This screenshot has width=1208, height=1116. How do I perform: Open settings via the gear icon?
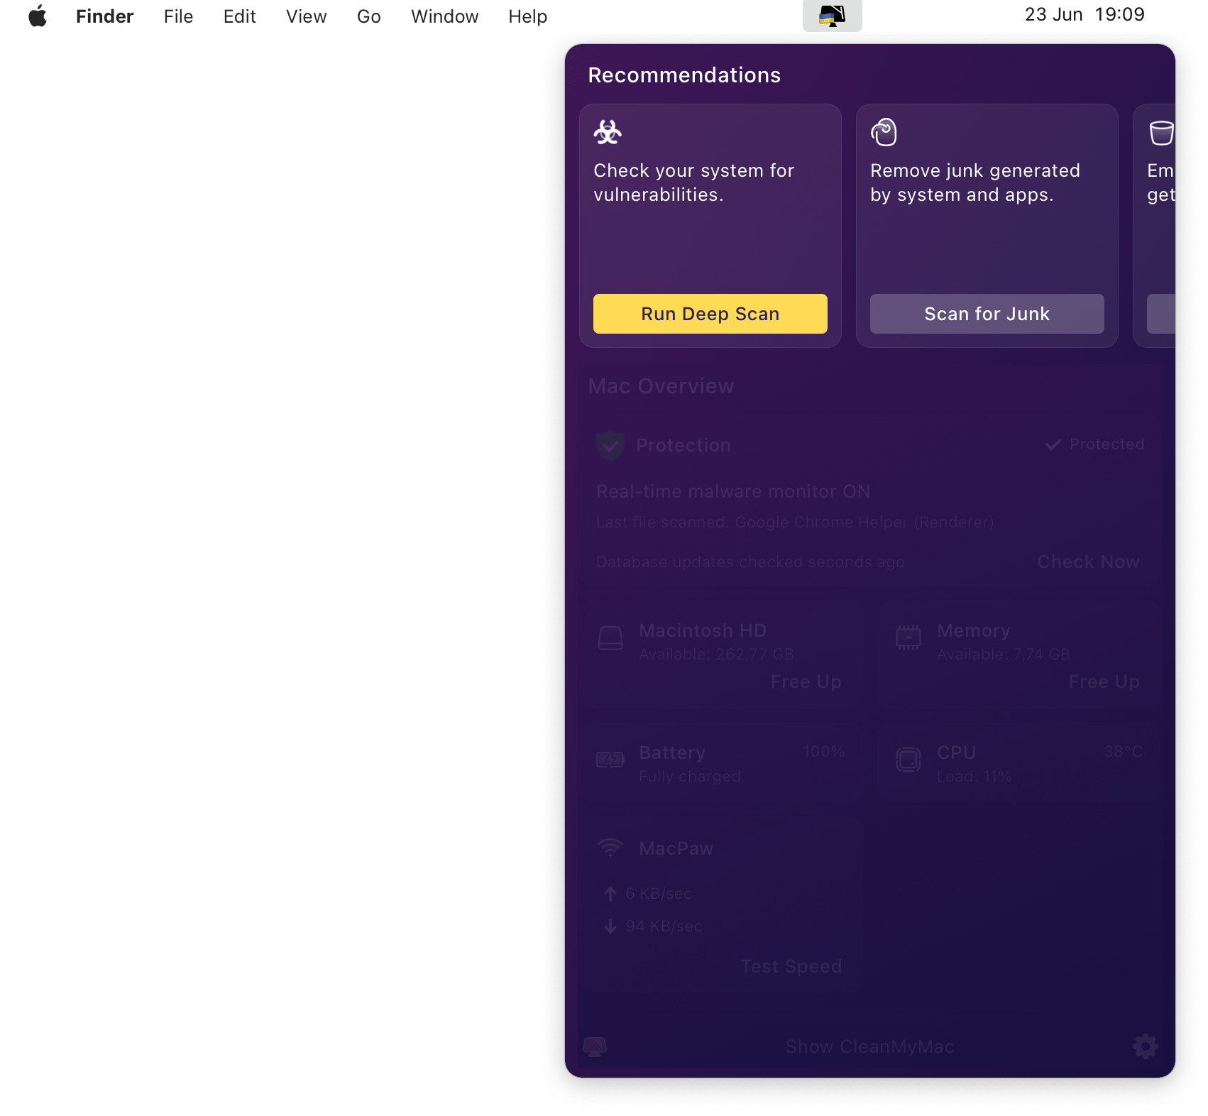[1146, 1046]
